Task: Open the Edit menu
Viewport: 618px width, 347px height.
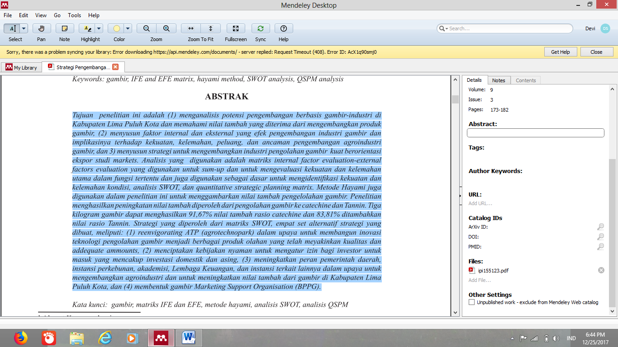Action: pos(24,15)
